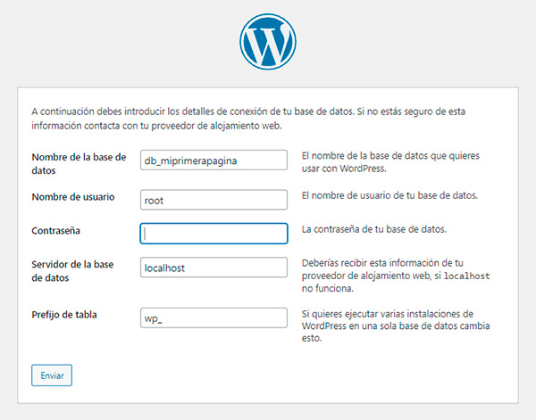Viewport: 536px width, 420px height.
Task: Click the monospaced "localhost" word in the server hint
Action: pos(466,276)
